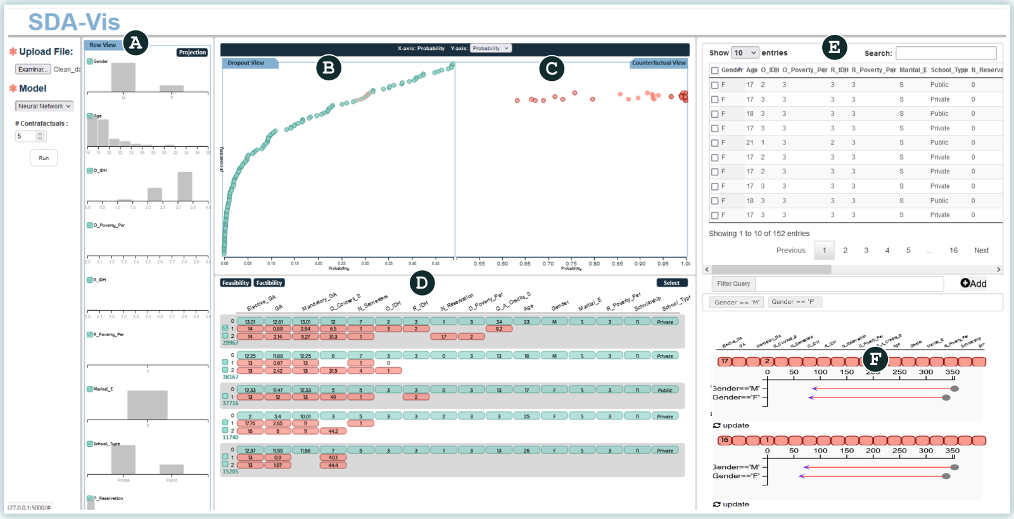
Task: Click the Filter Query input field
Action: point(849,284)
